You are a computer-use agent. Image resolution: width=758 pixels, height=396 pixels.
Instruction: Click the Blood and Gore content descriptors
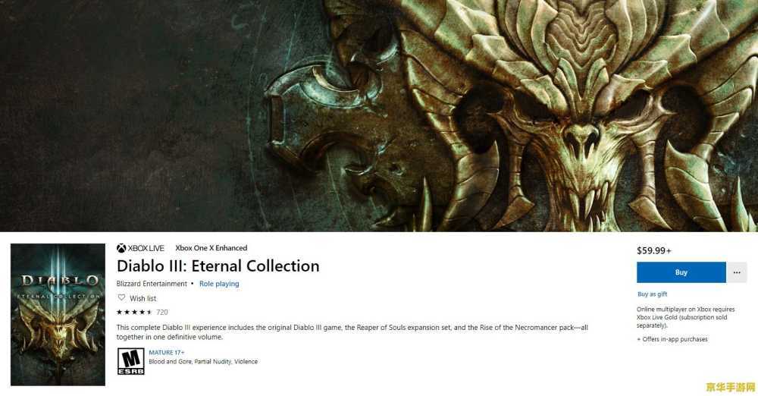tap(203, 362)
